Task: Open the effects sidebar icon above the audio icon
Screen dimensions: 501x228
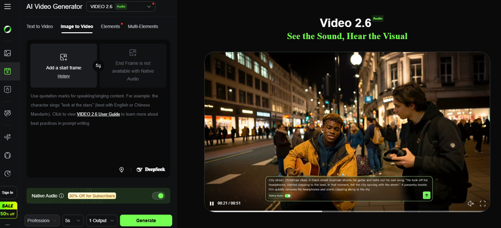Action: [x=8, y=113]
